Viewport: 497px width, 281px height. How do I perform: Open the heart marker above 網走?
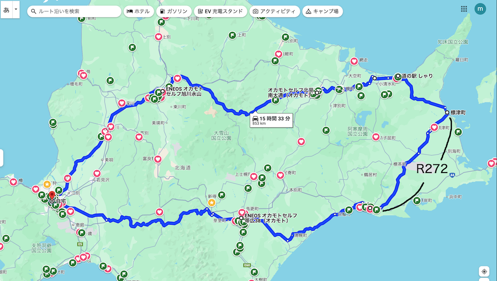coord(354,61)
